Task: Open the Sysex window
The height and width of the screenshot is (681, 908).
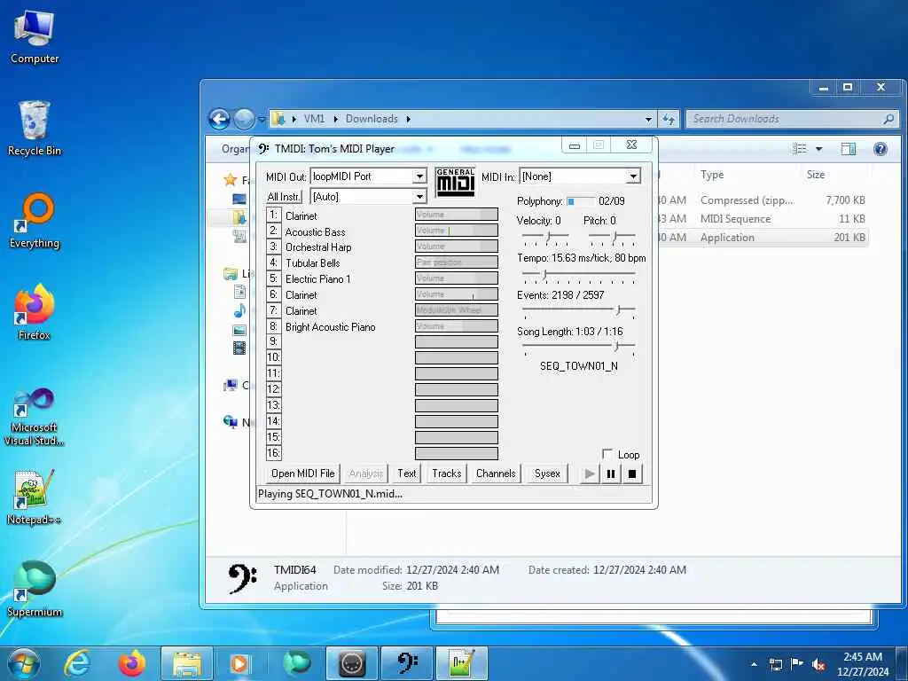Action: click(546, 474)
